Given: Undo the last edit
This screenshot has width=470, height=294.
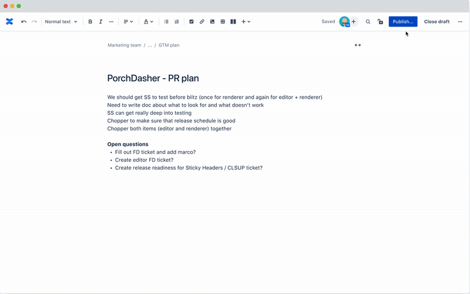Looking at the screenshot, I should point(23,22).
